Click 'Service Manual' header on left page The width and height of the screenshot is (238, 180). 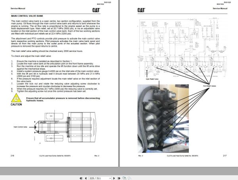pyautogui.click(x=18, y=8)
